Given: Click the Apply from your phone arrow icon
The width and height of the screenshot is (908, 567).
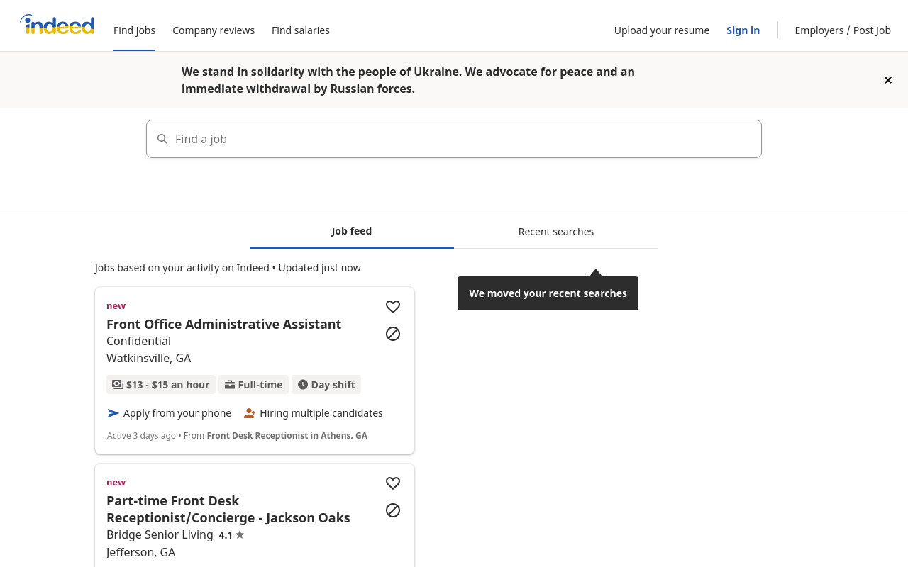Looking at the screenshot, I should point(113,413).
